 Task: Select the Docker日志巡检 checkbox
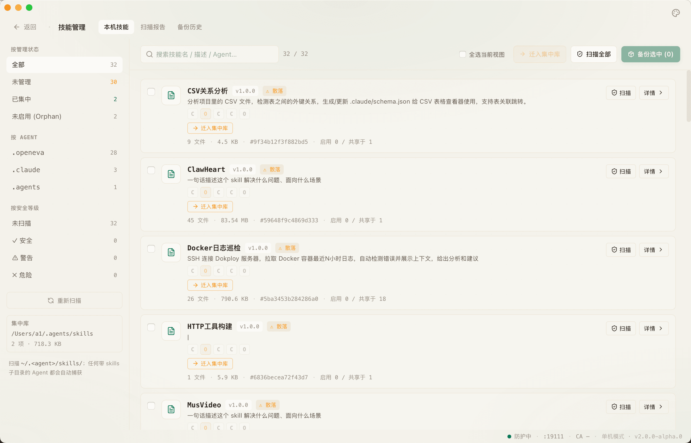(x=151, y=249)
